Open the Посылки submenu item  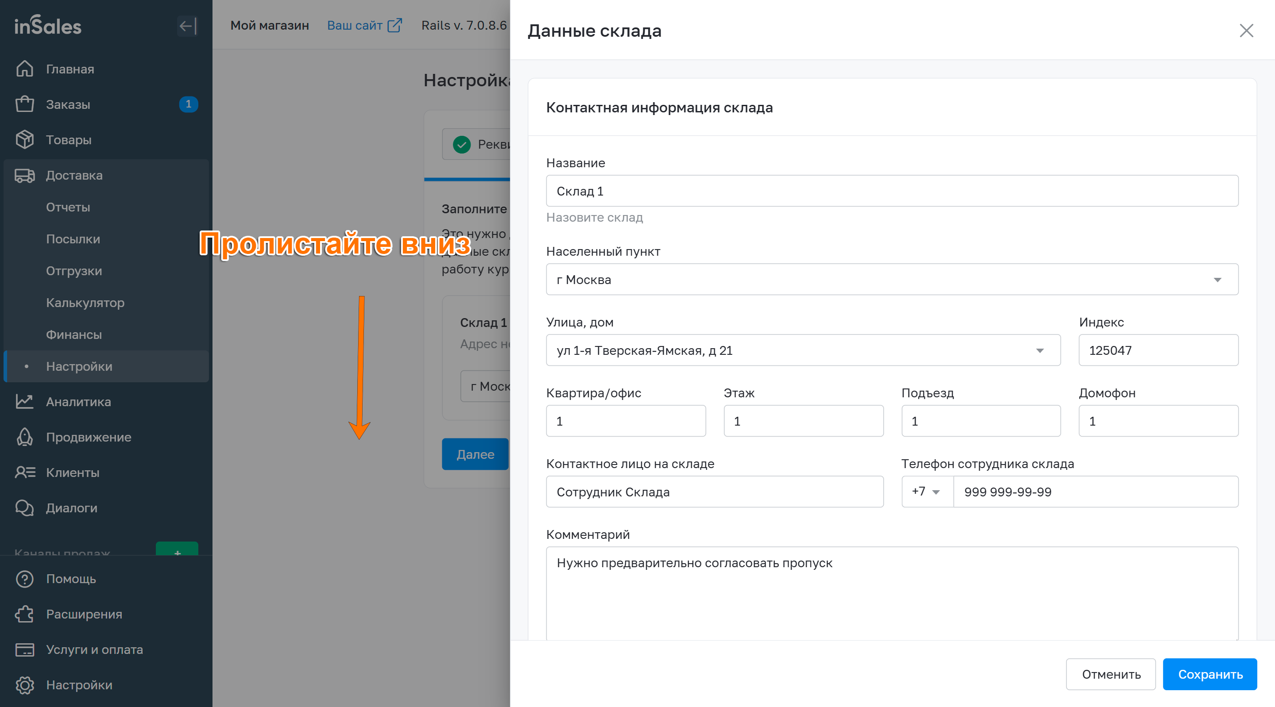click(73, 239)
